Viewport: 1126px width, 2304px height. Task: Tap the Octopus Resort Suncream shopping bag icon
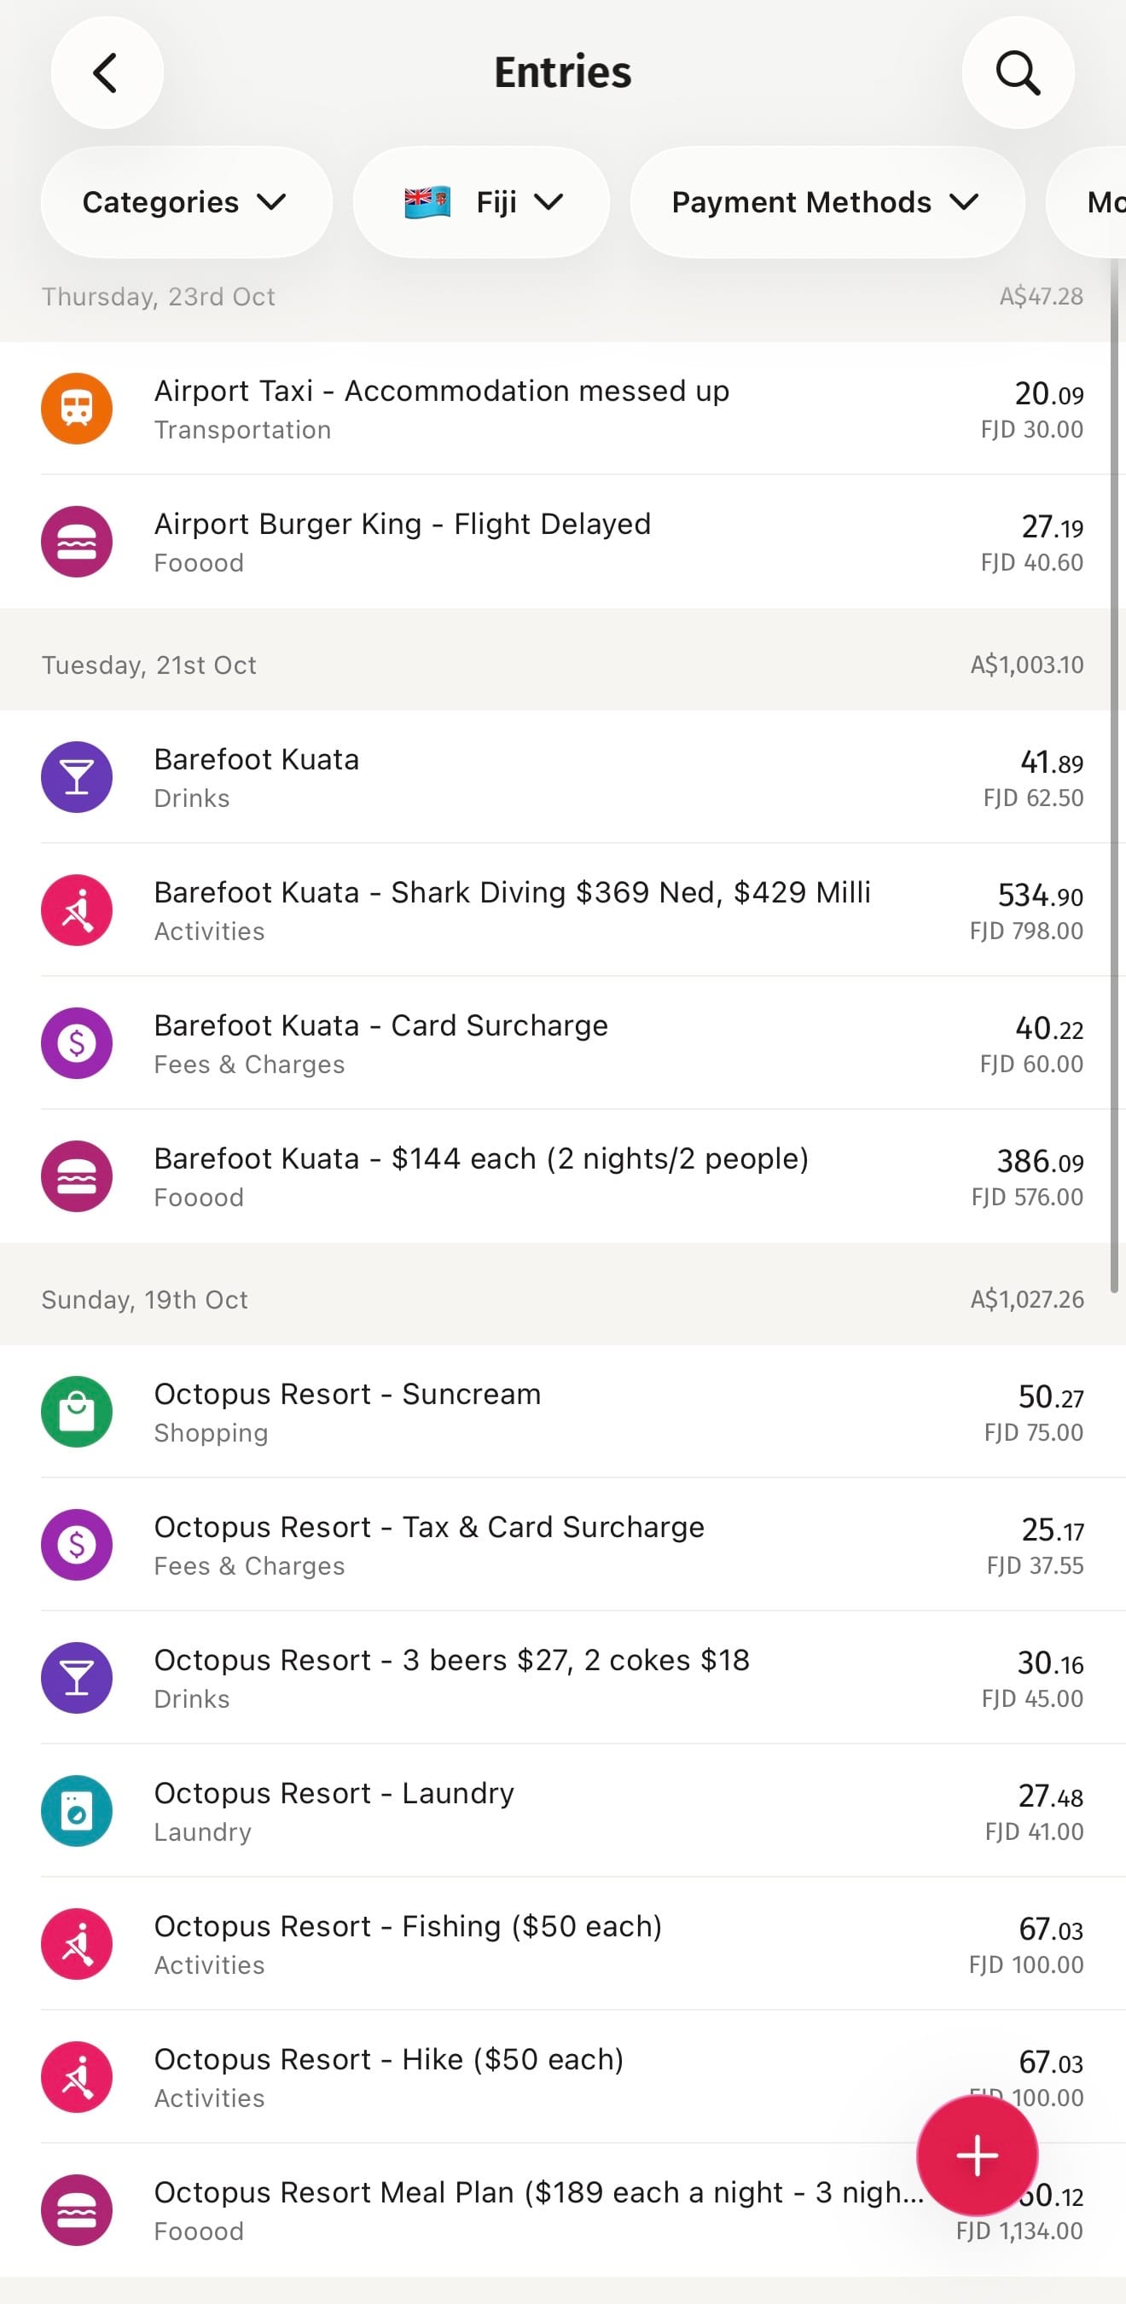77,1412
